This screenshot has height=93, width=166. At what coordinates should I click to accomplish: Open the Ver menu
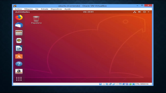(37, 9)
